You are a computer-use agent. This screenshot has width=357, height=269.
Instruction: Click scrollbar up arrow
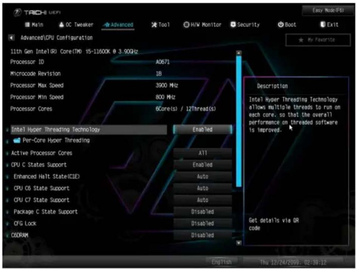(x=239, y=53)
